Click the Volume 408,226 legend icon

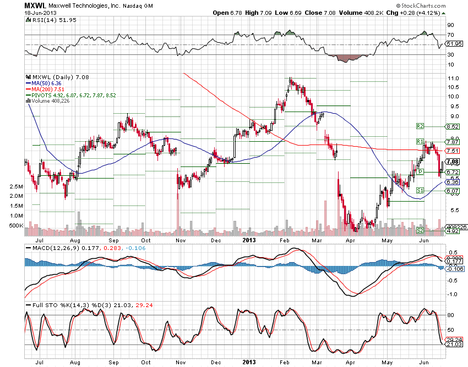(x=28, y=101)
